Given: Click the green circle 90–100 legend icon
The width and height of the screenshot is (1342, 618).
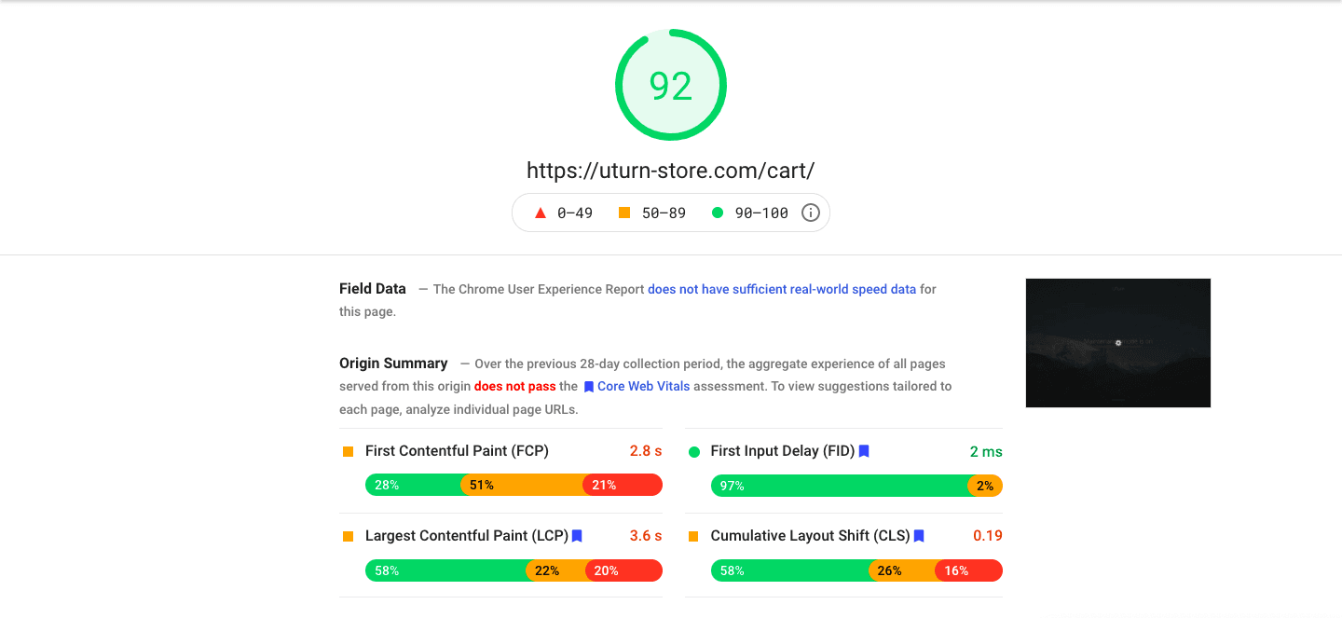Looking at the screenshot, I should click(x=718, y=213).
